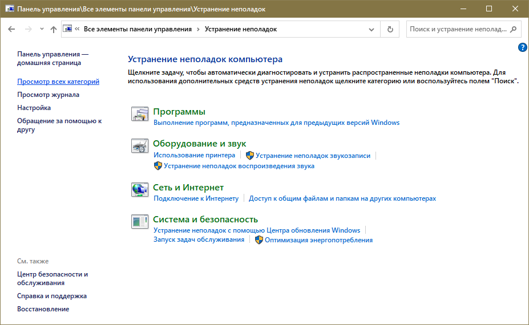Screen dimensions: 529x325
Task: Open Настройка in the left sidebar
Action: 34,108
